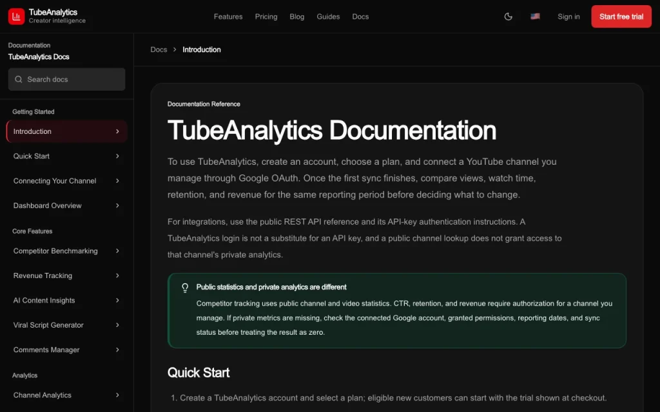The height and width of the screenshot is (412, 660).
Task: Toggle dark mode moon icon
Action: [x=508, y=16]
